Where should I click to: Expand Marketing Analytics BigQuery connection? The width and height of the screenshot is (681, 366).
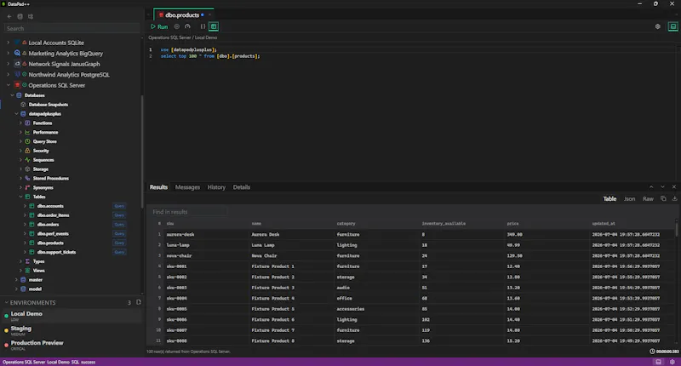pos(8,53)
